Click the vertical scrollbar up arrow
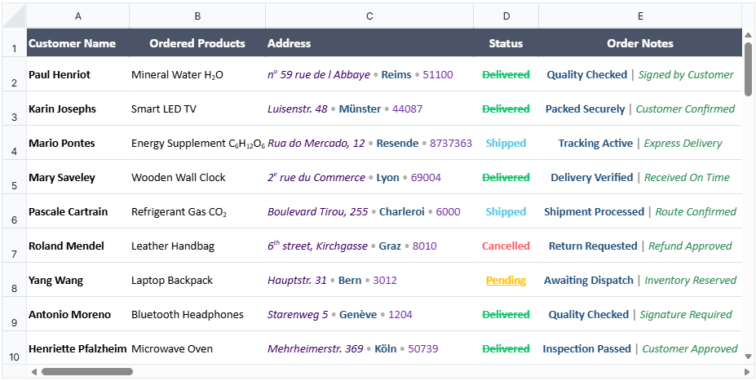Image resolution: width=756 pixels, height=381 pixels. [x=748, y=35]
